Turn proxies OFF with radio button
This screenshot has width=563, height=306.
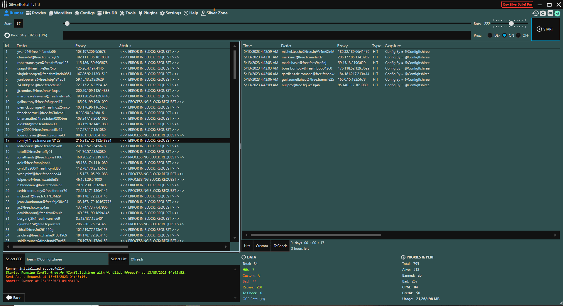(x=518, y=35)
